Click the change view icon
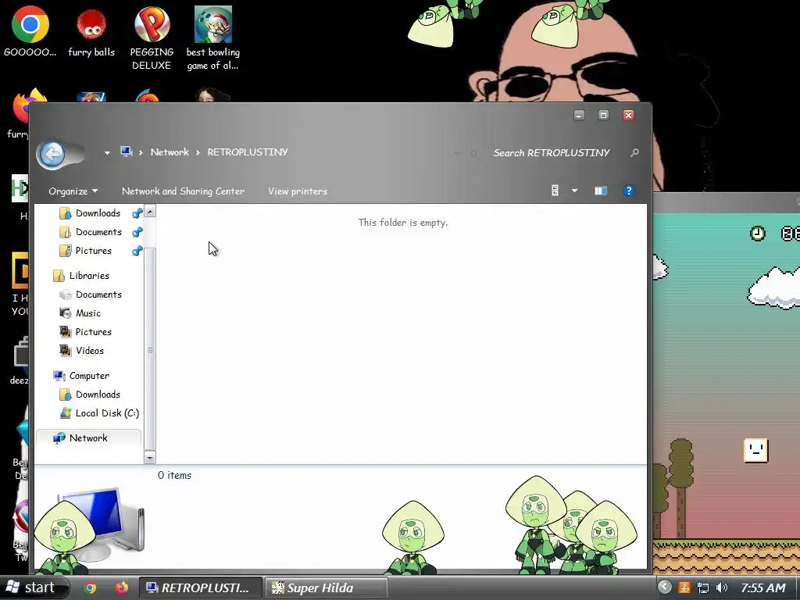 point(555,191)
